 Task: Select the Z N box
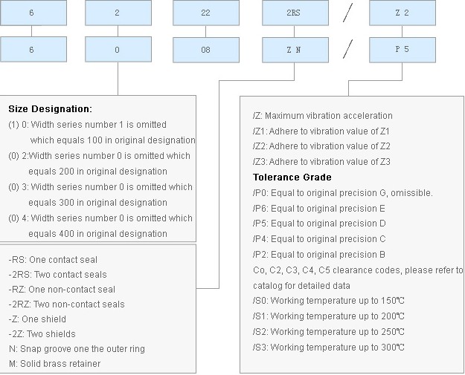295,50
